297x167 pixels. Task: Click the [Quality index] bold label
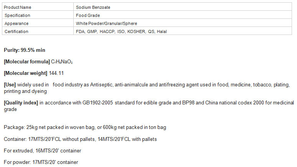pyautogui.click(x=21, y=103)
